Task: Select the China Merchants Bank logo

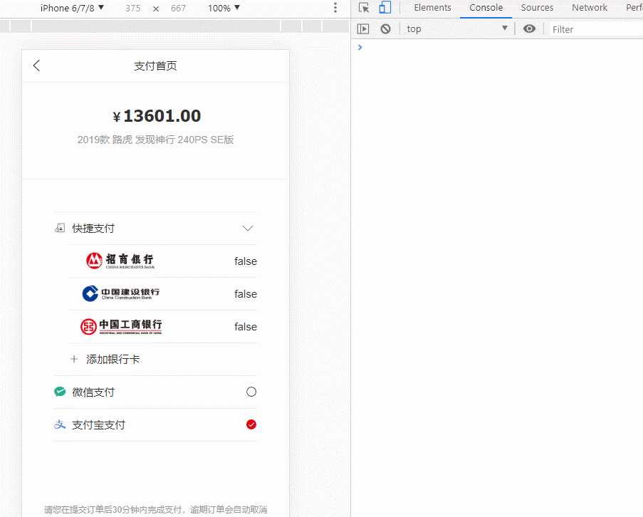Action: coord(120,261)
